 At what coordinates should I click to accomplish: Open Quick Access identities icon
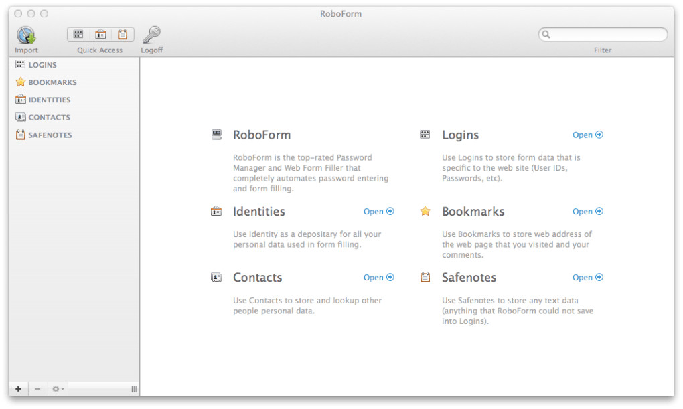pos(100,34)
